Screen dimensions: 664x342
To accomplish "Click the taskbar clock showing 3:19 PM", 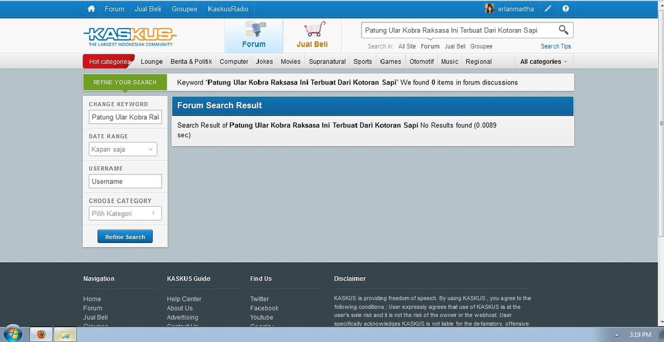I will pyautogui.click(x=640, y=335).
